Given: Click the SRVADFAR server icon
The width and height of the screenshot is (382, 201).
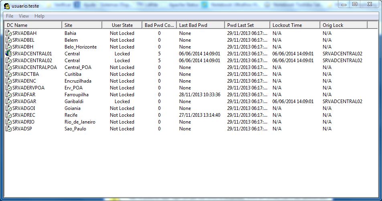Looking at the screenshot, I should click(x=8, y=95).
